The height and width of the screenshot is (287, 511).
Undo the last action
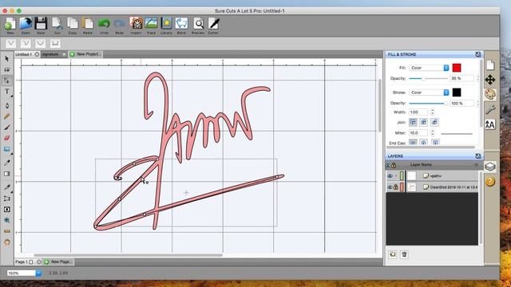[x=104, y=25]
